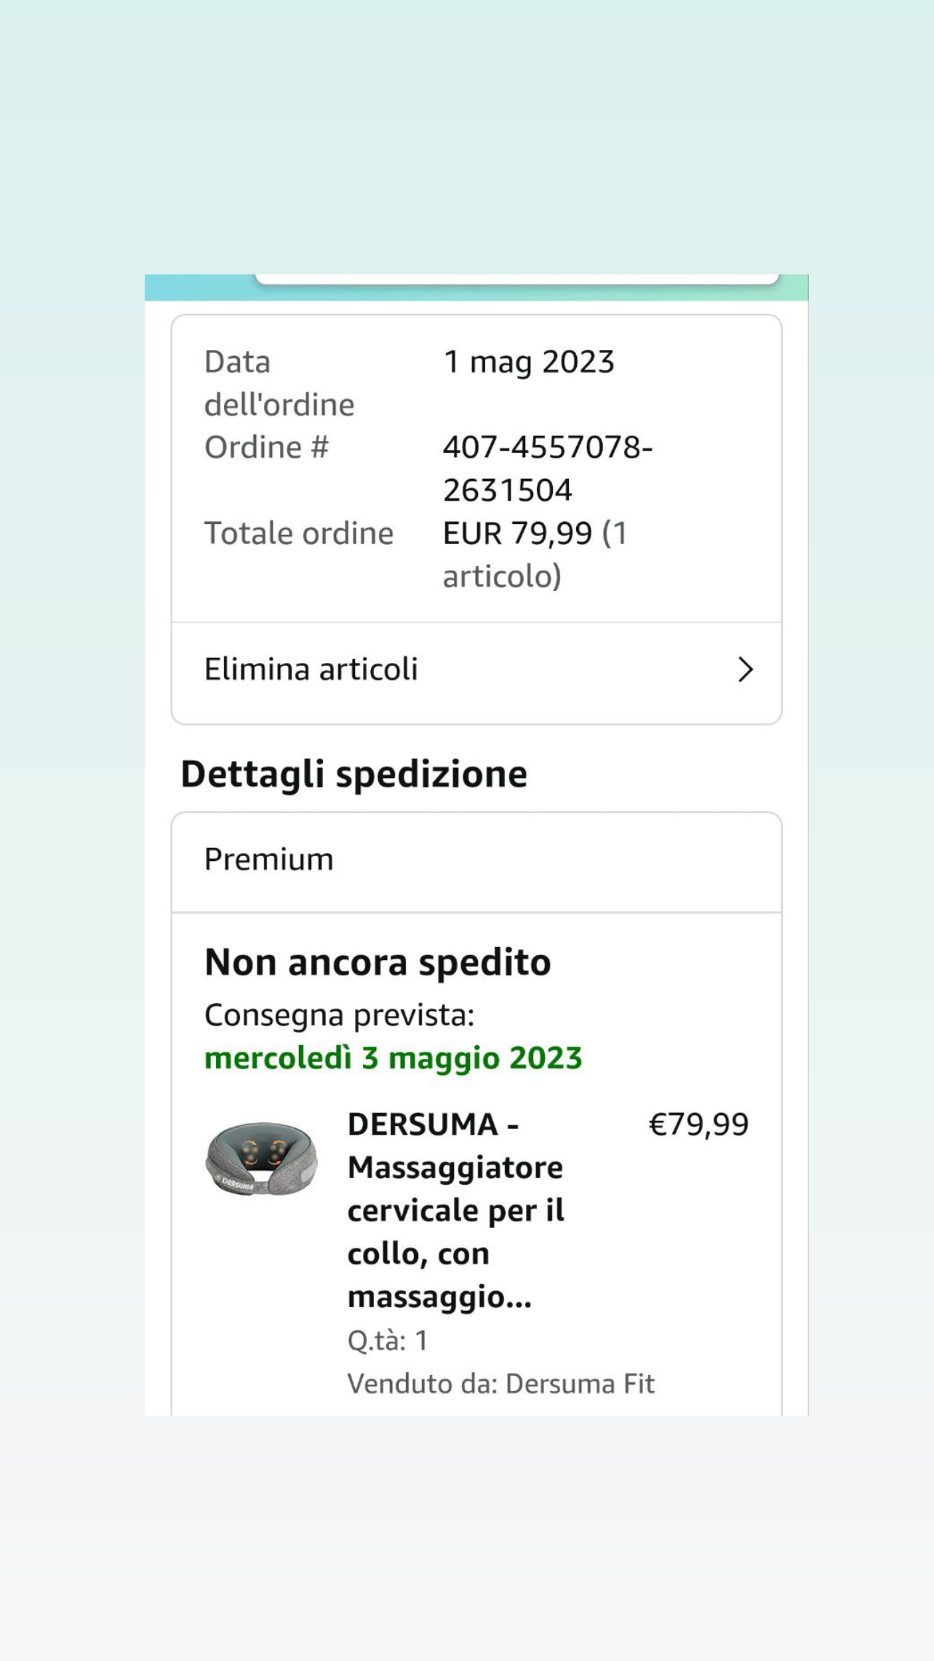This screenshot has width=934, height=1661.
Task: Tap the order date 1 mag 2023
Action: click(x=529, y=362)
